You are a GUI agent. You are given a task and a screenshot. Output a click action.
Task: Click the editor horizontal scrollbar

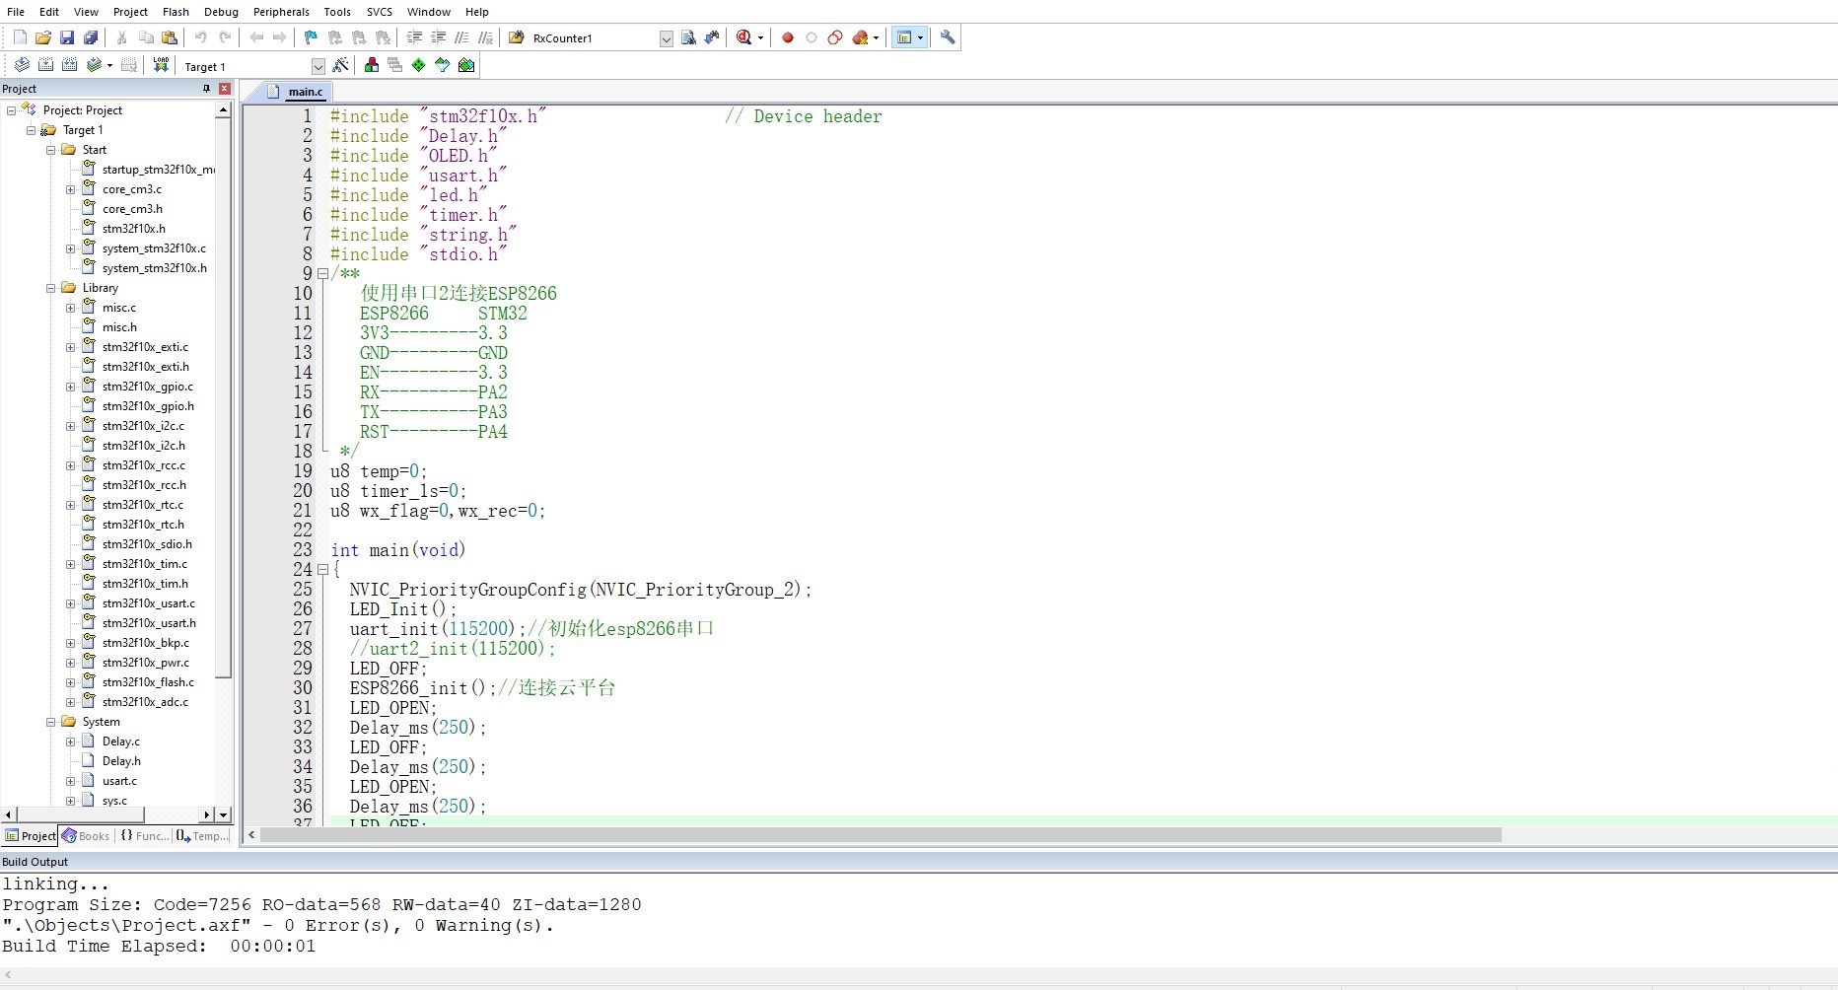click(880, 835)
